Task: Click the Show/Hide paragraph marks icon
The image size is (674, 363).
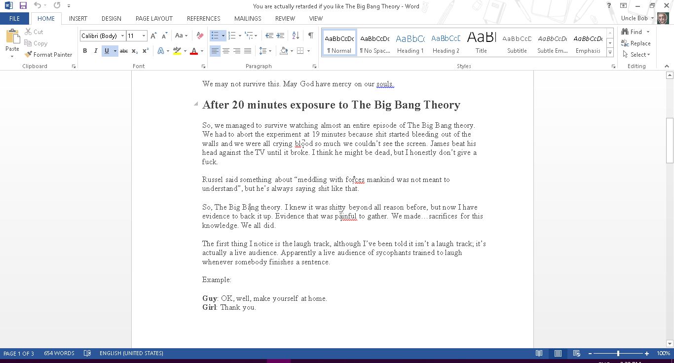Action: click(310, 36)
